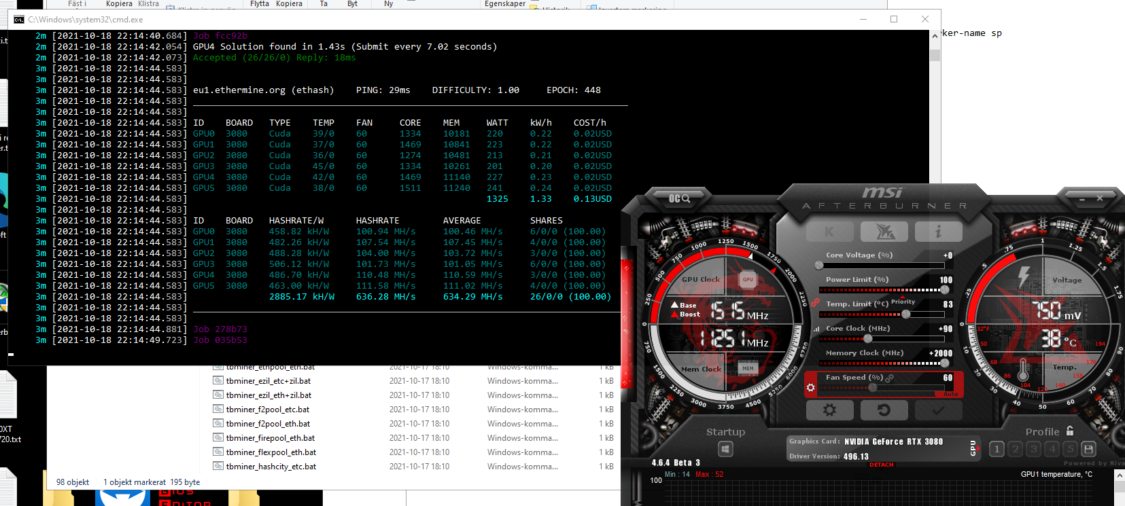
Task: Click the 'Fäst i' ribbon item in Explorer
Action: (x=77, y=4)
